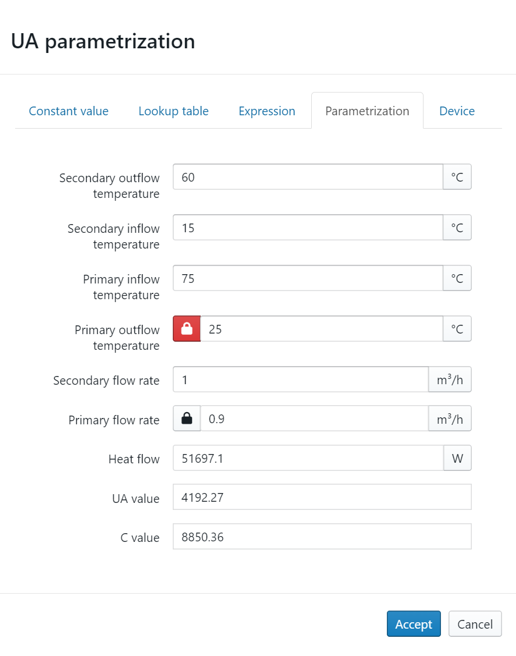516x656 pixels.
Task: Click the C value text field
Action: coord(322,536)
